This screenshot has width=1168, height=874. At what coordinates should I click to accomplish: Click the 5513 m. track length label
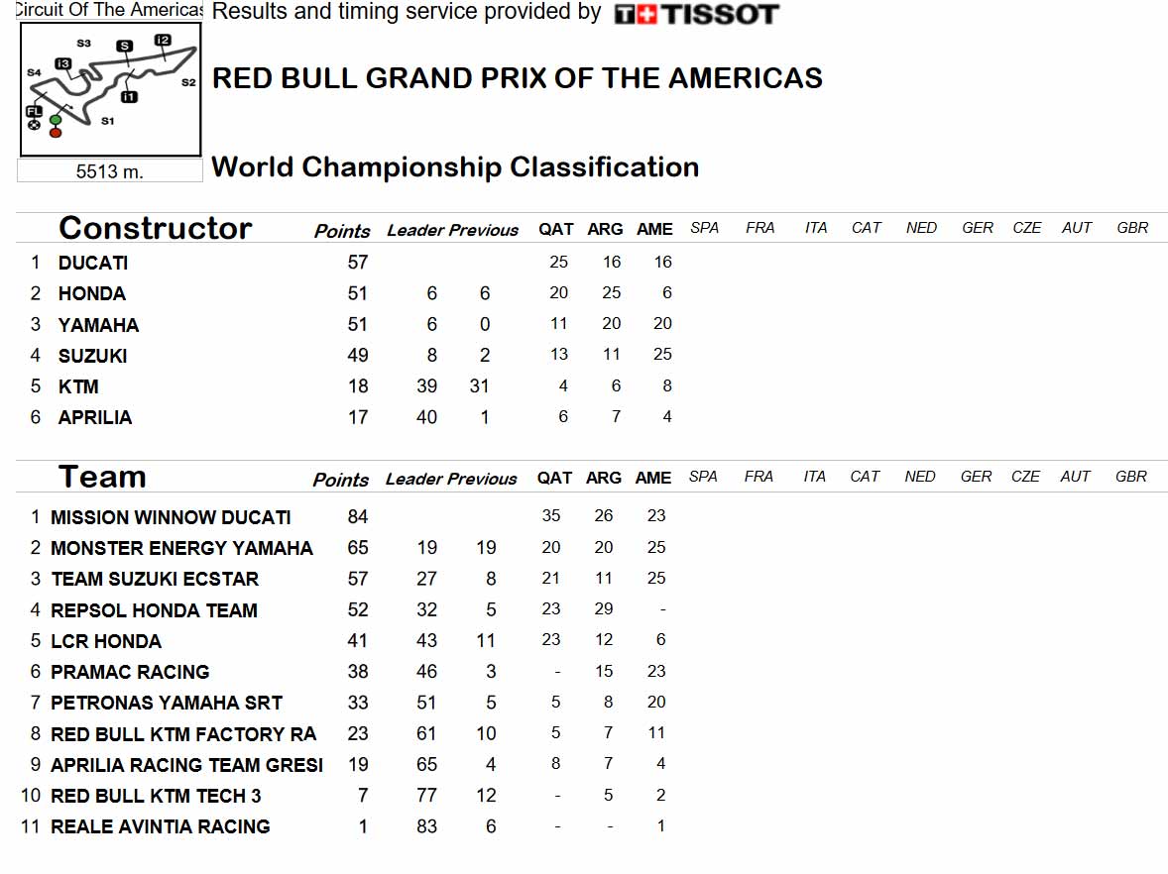tap(109, 171)
